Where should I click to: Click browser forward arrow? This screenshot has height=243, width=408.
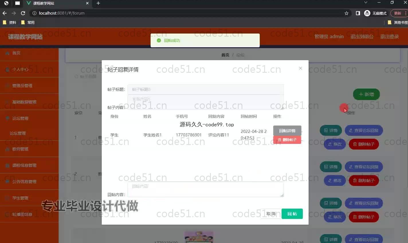[14, 13]
